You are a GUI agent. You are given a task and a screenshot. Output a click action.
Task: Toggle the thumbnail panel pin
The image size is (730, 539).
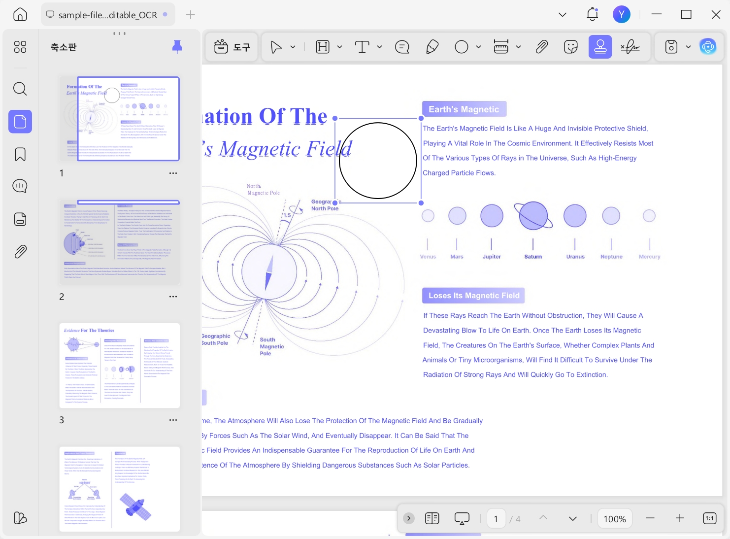pos(177,47)
